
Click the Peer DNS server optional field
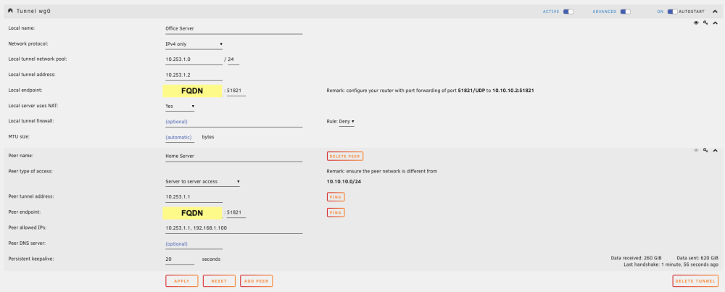point(194,244)
